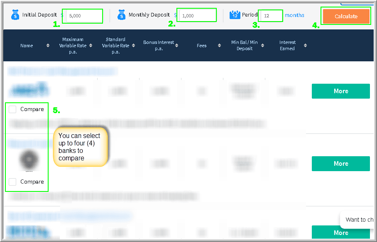Focus the Monthly Deposit amount field
This screenshot has height=242, width=377.
[x=198, y=16]
